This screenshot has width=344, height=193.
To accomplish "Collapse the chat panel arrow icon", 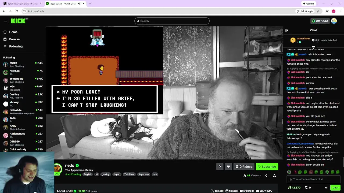I will 286,30.
